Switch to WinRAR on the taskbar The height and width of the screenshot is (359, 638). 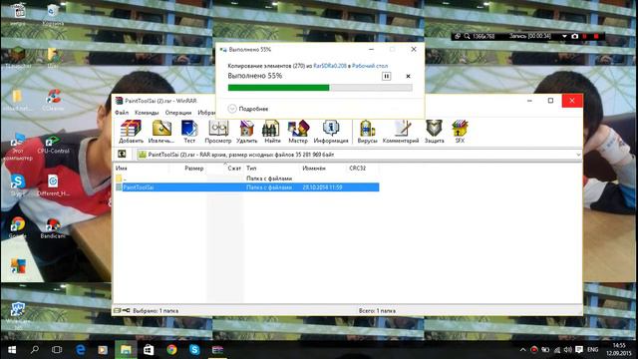pos(217,350)
